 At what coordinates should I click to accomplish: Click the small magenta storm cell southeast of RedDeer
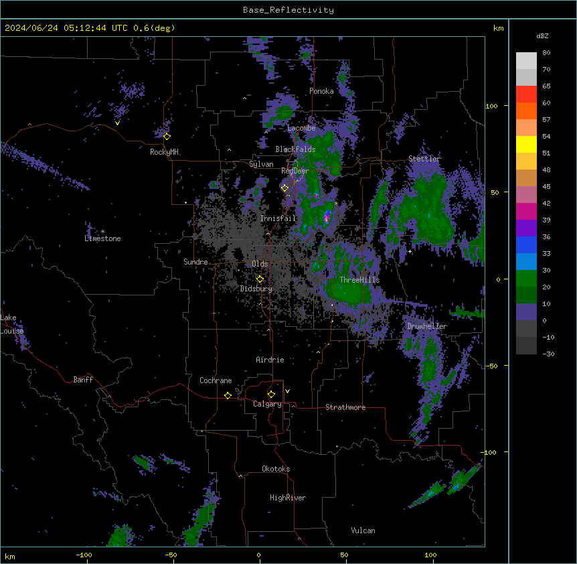pyautogui.click(x=316, y=195)
